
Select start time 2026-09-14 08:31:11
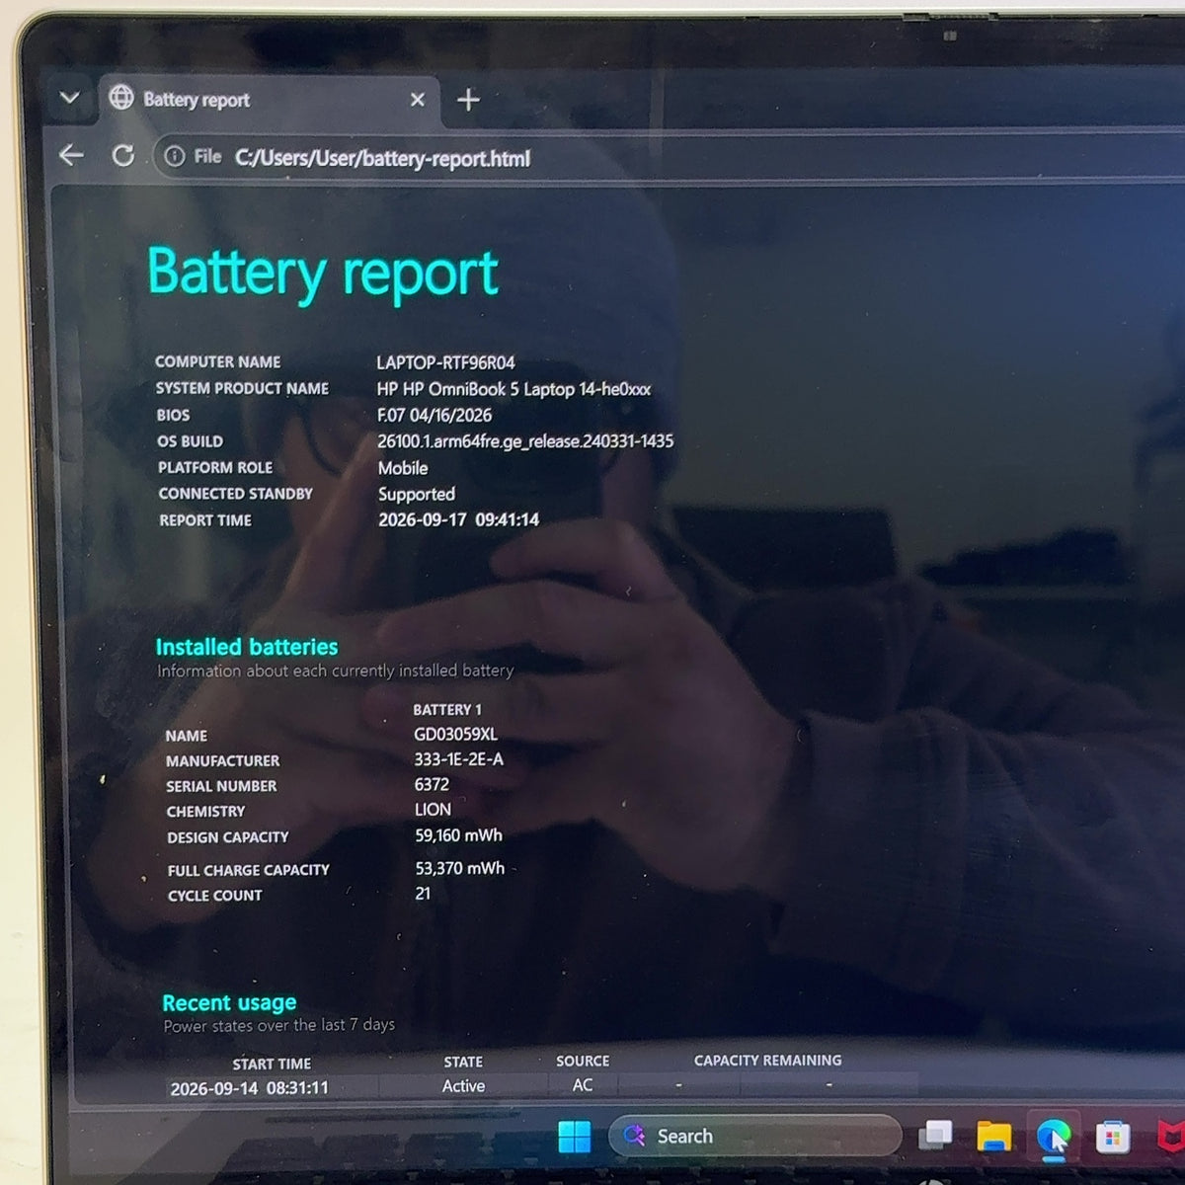(x=250, y=1088)
